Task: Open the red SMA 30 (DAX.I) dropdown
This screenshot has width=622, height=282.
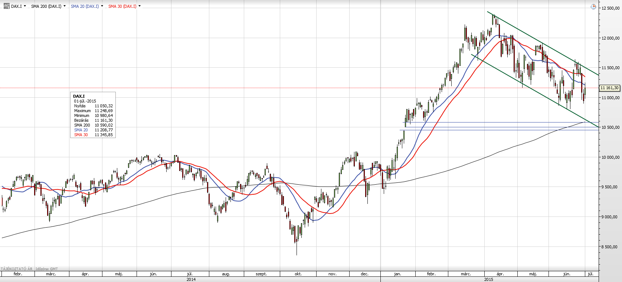Action: click(x=140, y=6)
